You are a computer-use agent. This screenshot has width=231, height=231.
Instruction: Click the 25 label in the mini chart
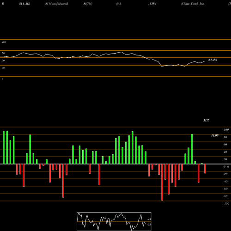pyautogui.click(x=149, y=225)
